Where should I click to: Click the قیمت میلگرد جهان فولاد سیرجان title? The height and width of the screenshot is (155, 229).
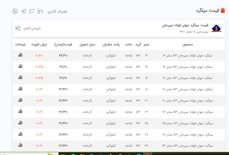point(185,25)
